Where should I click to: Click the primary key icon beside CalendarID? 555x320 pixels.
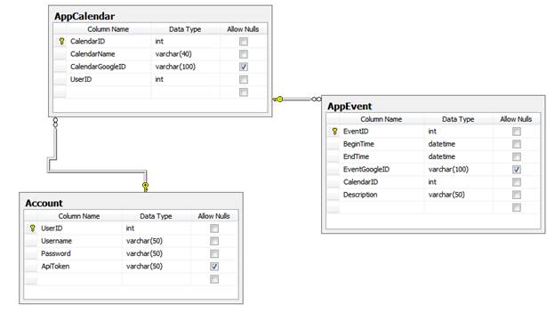[61, 42]
